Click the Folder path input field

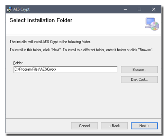coord(66,70)
